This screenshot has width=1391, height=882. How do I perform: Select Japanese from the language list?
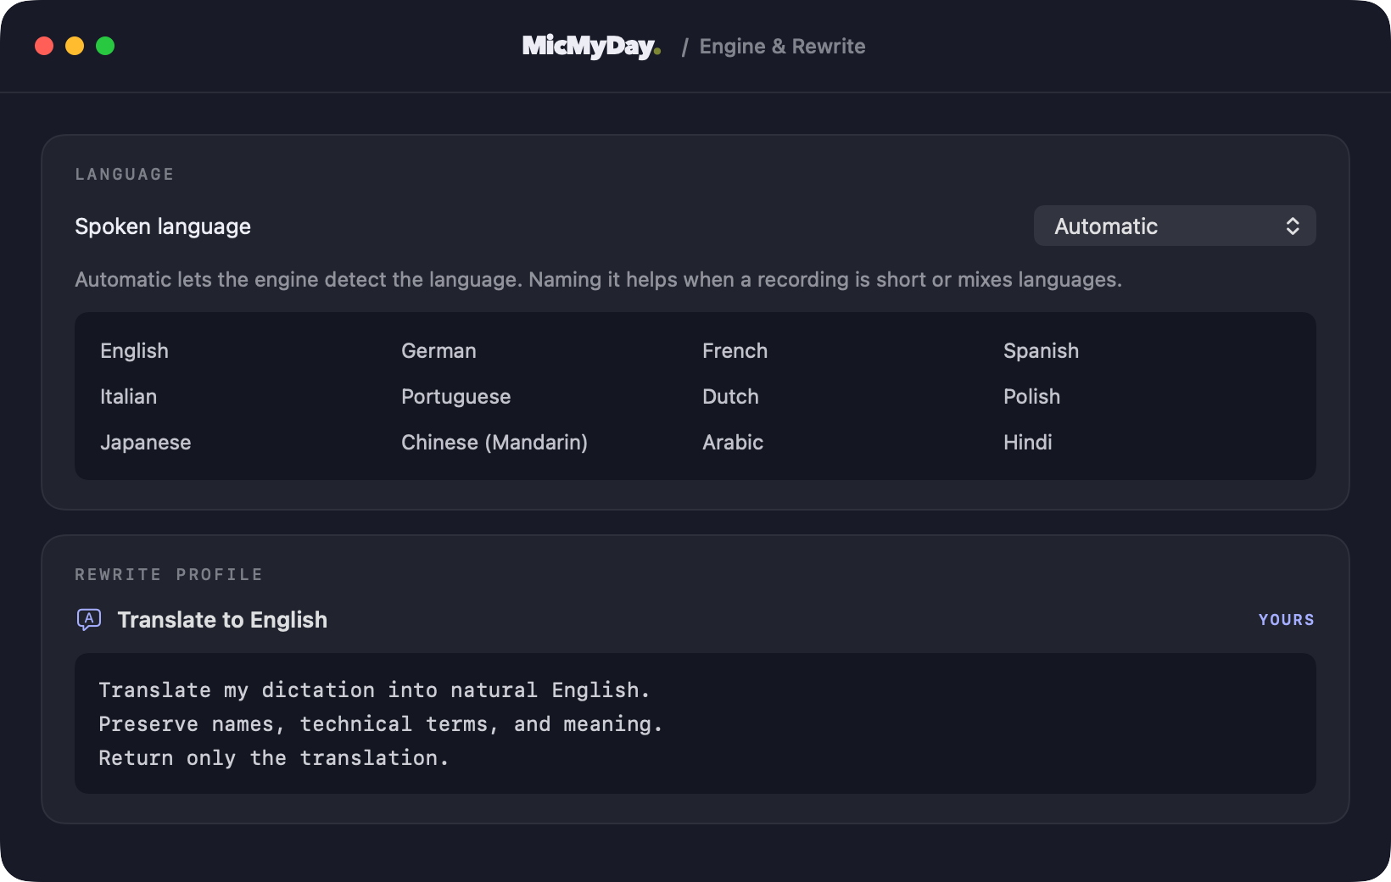point(145,443)
